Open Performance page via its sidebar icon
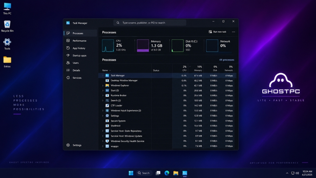Screen dimensions: 316x178 click(x=68, y=40)
